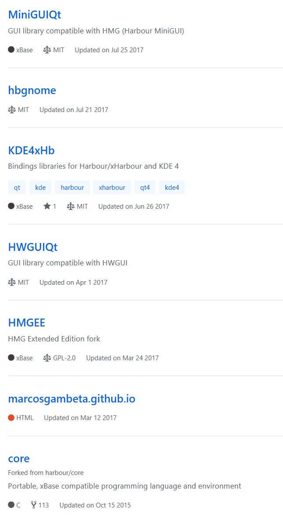Open the core repository link
The width and height of the screenshot is (283, 522).
(19, 459)
